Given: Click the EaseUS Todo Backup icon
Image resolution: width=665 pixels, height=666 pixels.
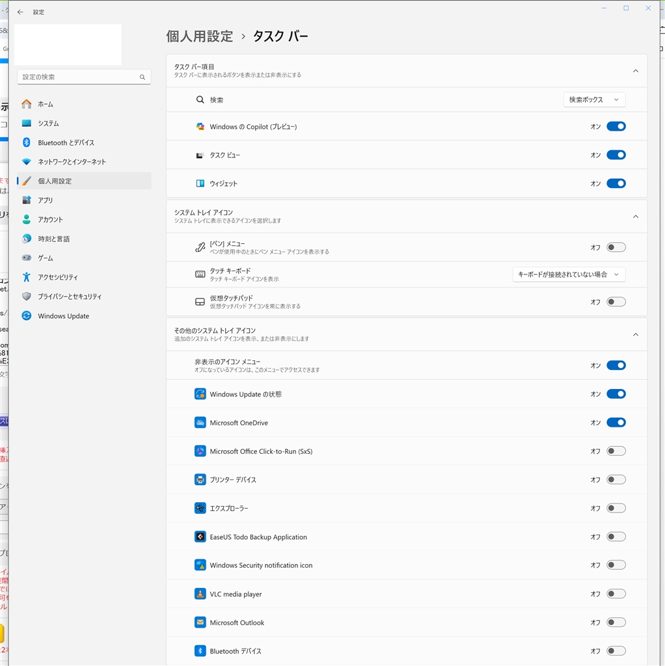Looking at the screenshot, I should [x=200, y=537].
